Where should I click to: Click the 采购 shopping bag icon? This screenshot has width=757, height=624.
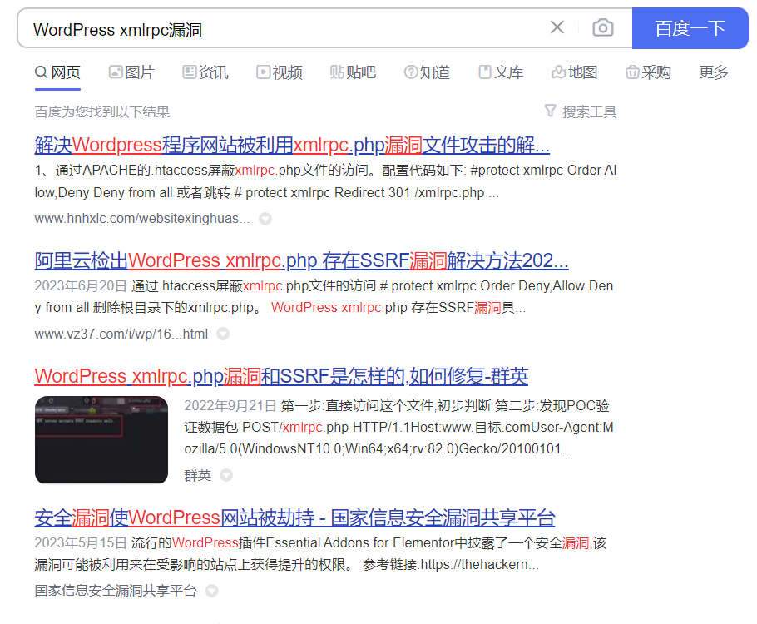(632, 72)
